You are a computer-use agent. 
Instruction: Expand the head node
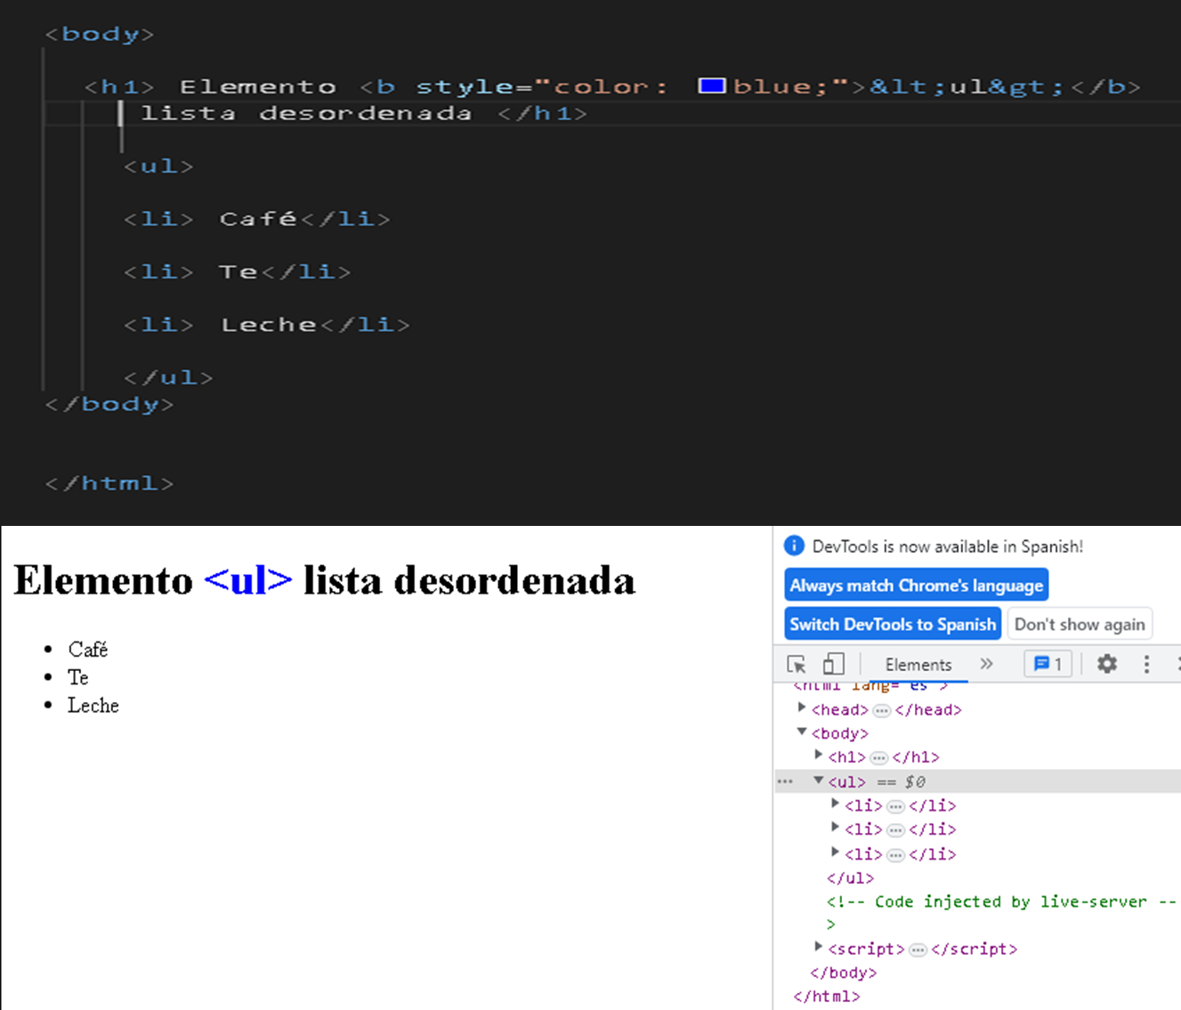(x=801, y=708)
